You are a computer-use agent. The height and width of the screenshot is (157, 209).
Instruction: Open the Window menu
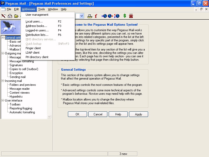(x=53, y=9)
